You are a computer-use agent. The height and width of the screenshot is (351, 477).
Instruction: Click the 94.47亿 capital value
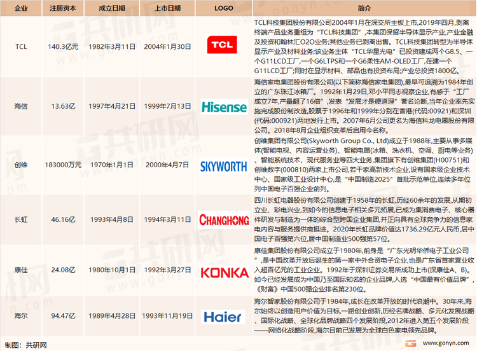pos(63,316)
